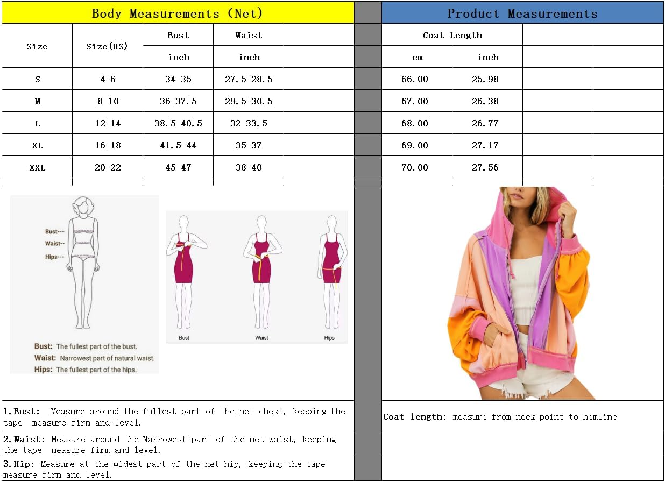
Task: Select coat length '69.00' cm cell
Action: [417, 145]
